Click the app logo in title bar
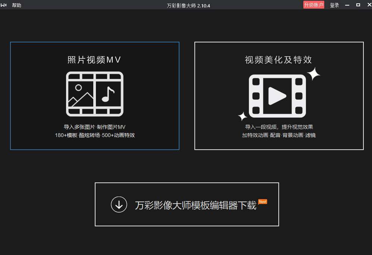372x255 pixels. pyautogui.click(x=4, y=5)
